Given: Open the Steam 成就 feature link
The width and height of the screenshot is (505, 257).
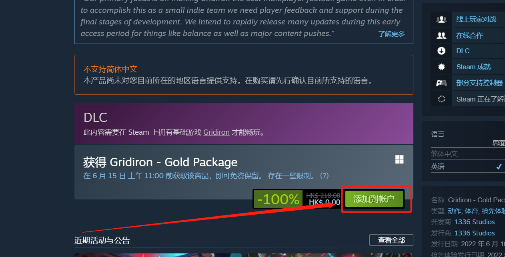Looking at the screenshot, I should [473, 67].
